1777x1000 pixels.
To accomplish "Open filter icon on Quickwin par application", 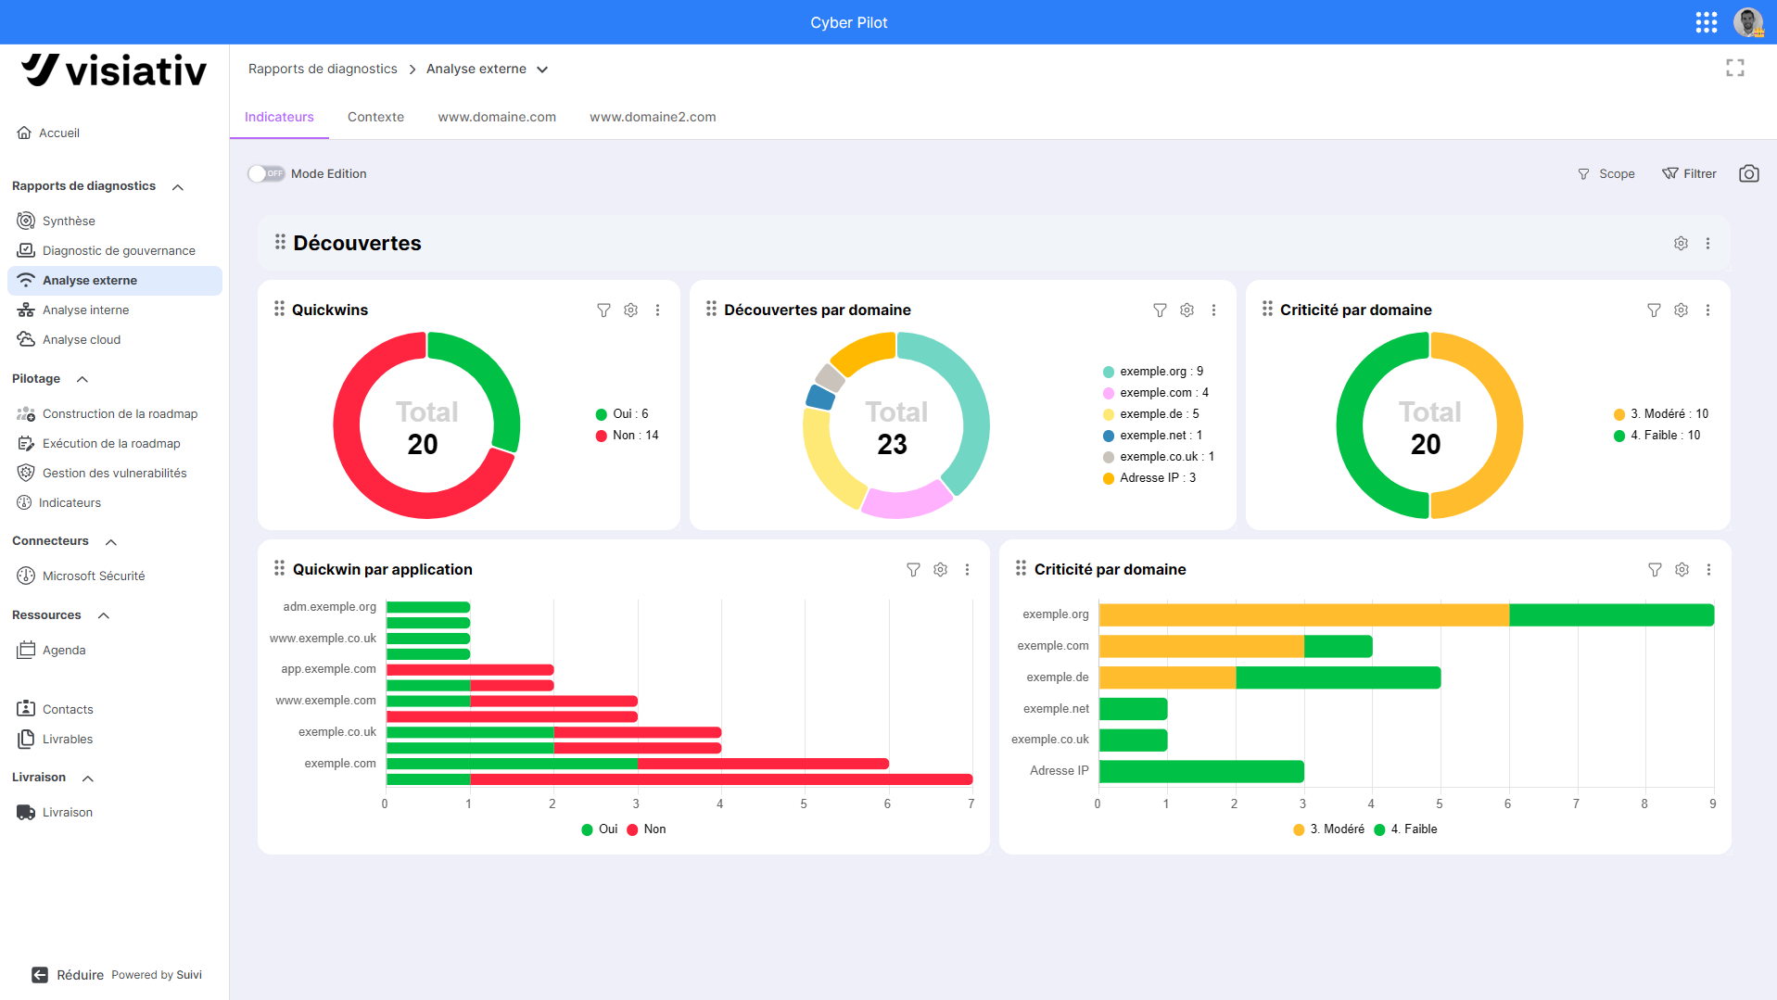I will pyautogui.click(x=913, y=570).
